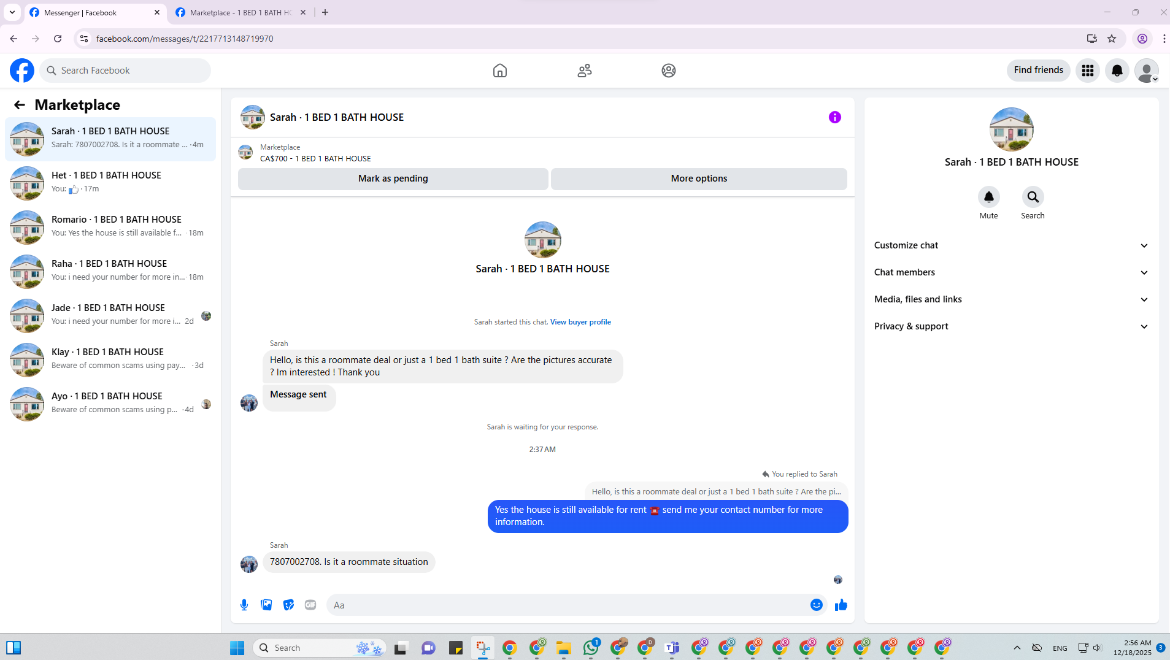Viewport: 1170px width, 660px height.
Task: Open the Groups icon in top navigation
Action: 669,71
